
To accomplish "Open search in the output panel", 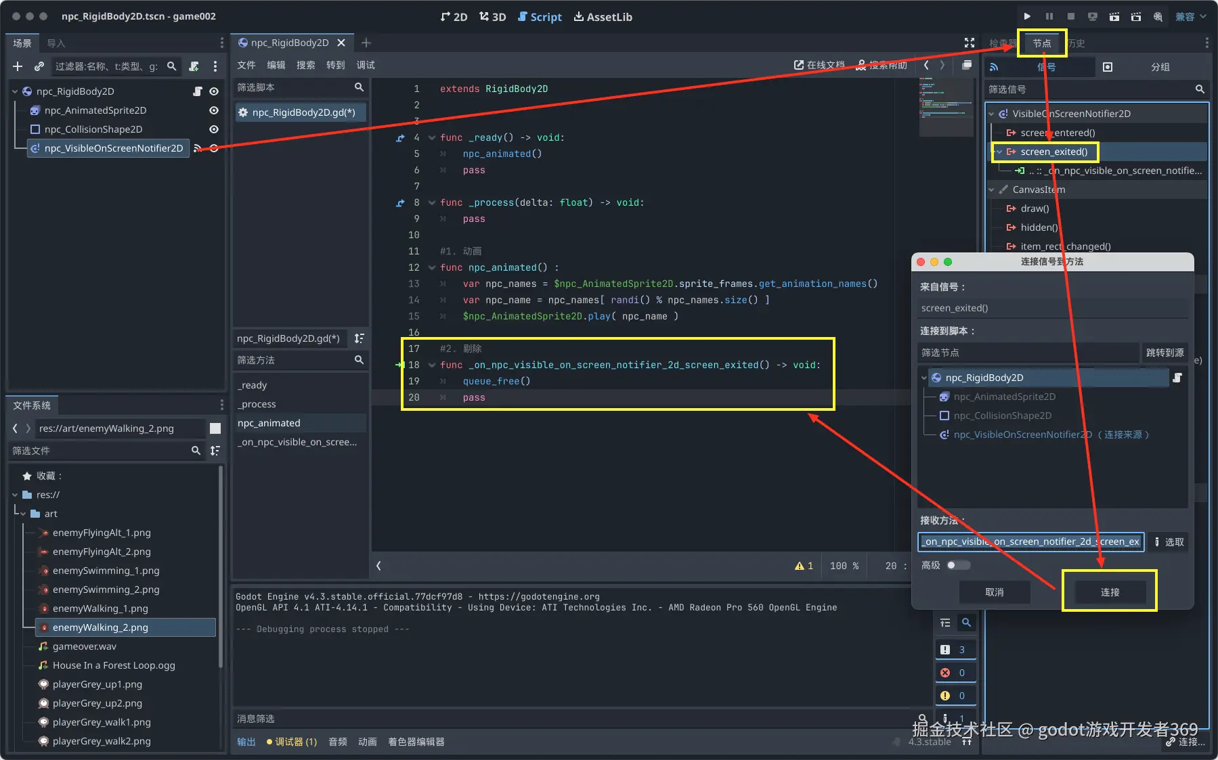I will (966, 623).
